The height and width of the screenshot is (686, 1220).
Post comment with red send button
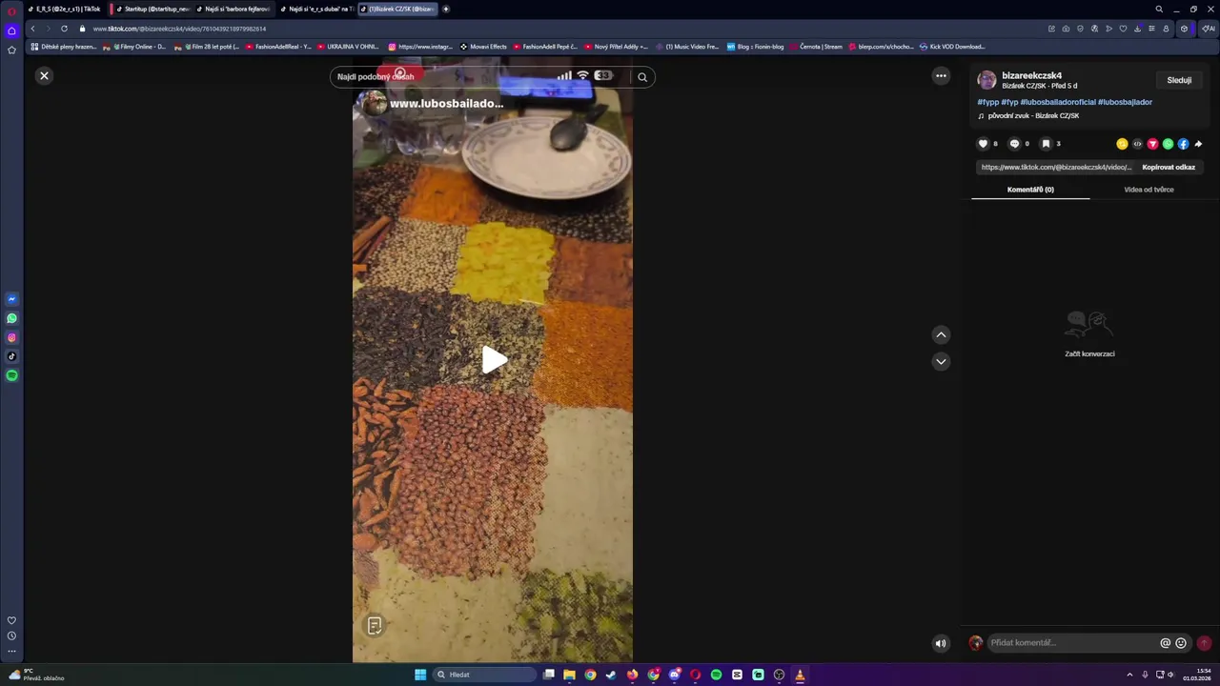point(1204,643)
